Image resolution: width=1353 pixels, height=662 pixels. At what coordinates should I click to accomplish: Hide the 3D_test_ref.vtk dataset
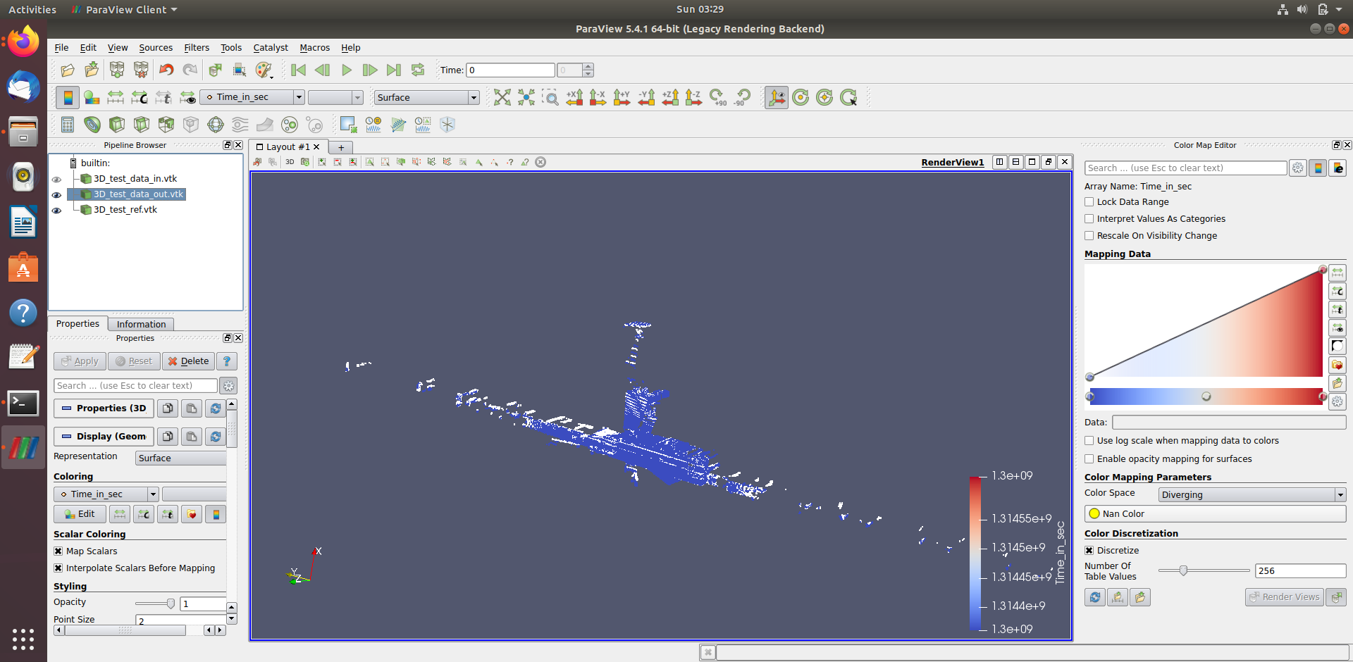tap(56, 210)
